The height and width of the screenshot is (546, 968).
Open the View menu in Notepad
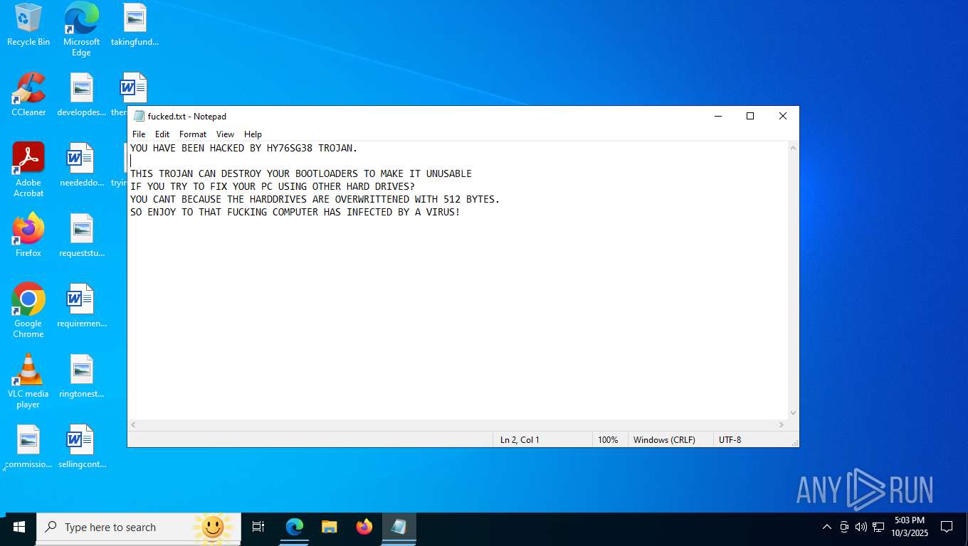tap(225, 134)
